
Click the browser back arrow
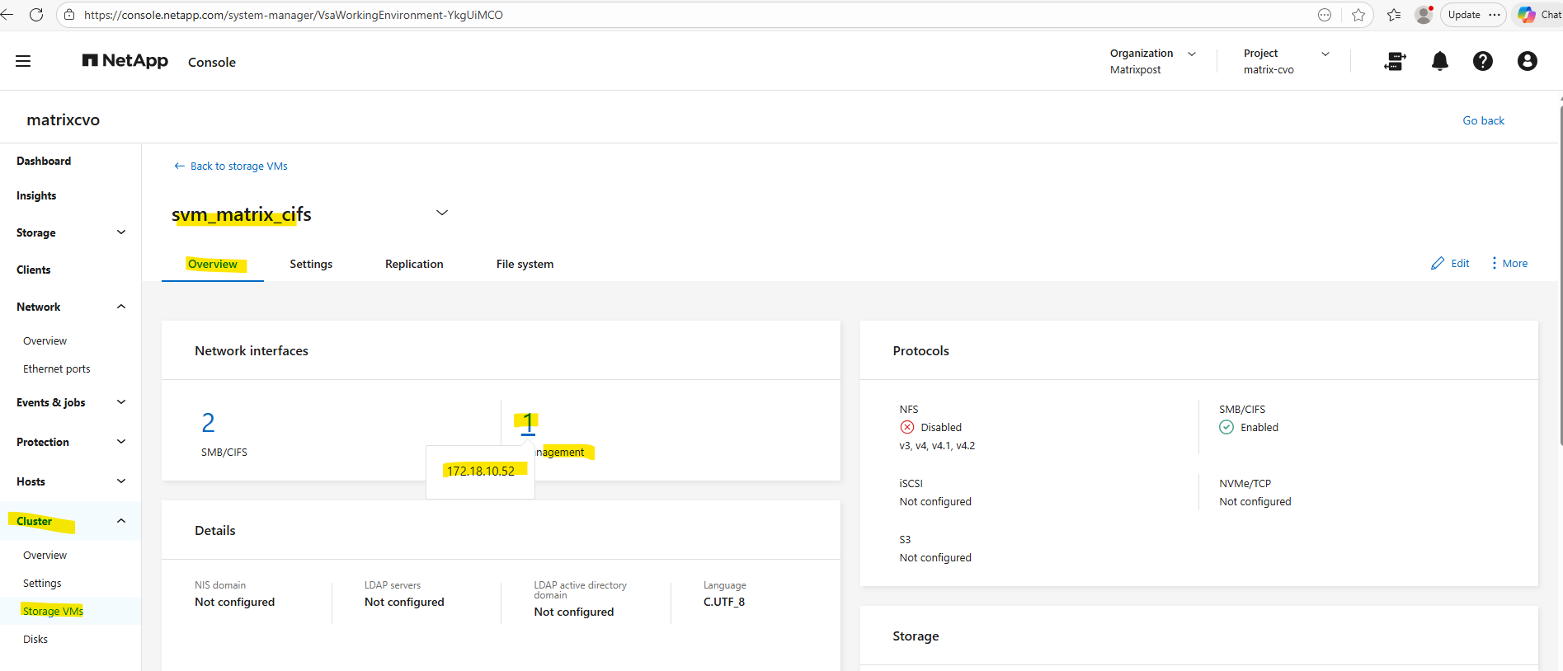click(7, 15)
